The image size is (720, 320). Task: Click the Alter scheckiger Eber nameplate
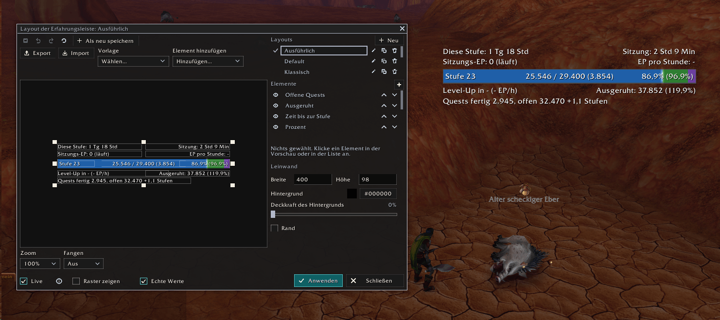[524, 199]
